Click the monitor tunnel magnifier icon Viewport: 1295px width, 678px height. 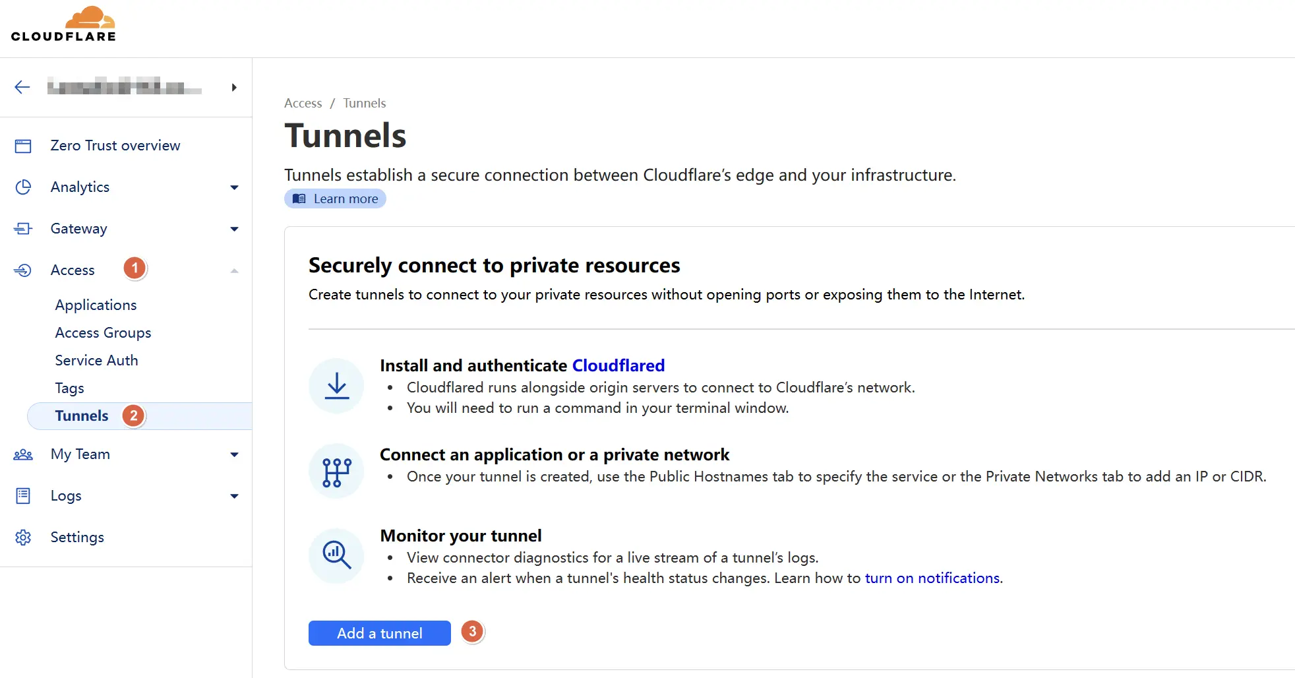click(337, 556)
